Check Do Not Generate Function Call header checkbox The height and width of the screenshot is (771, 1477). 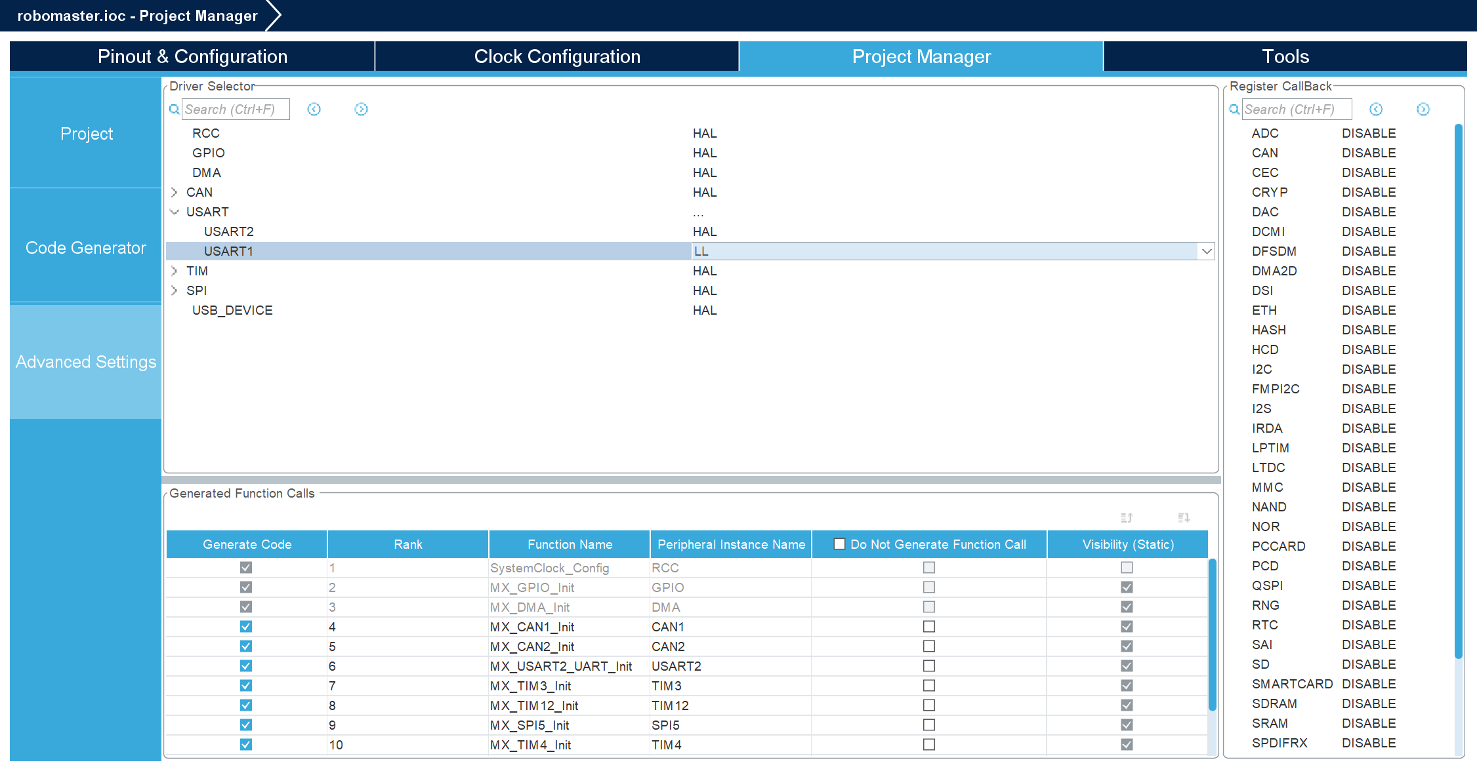click(839, 544)
